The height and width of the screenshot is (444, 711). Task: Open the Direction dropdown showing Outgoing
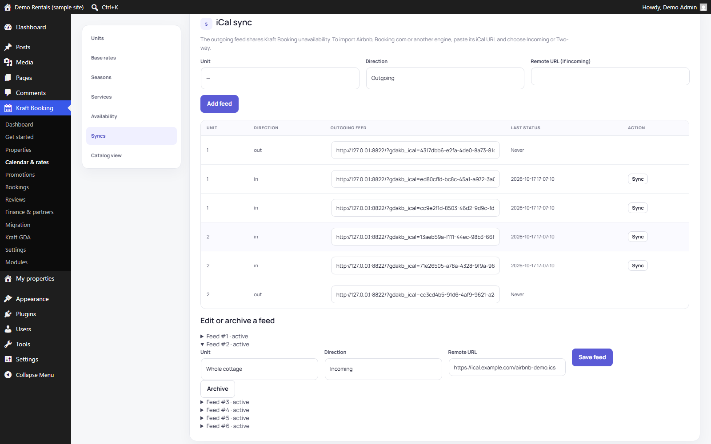click(445, 78)
